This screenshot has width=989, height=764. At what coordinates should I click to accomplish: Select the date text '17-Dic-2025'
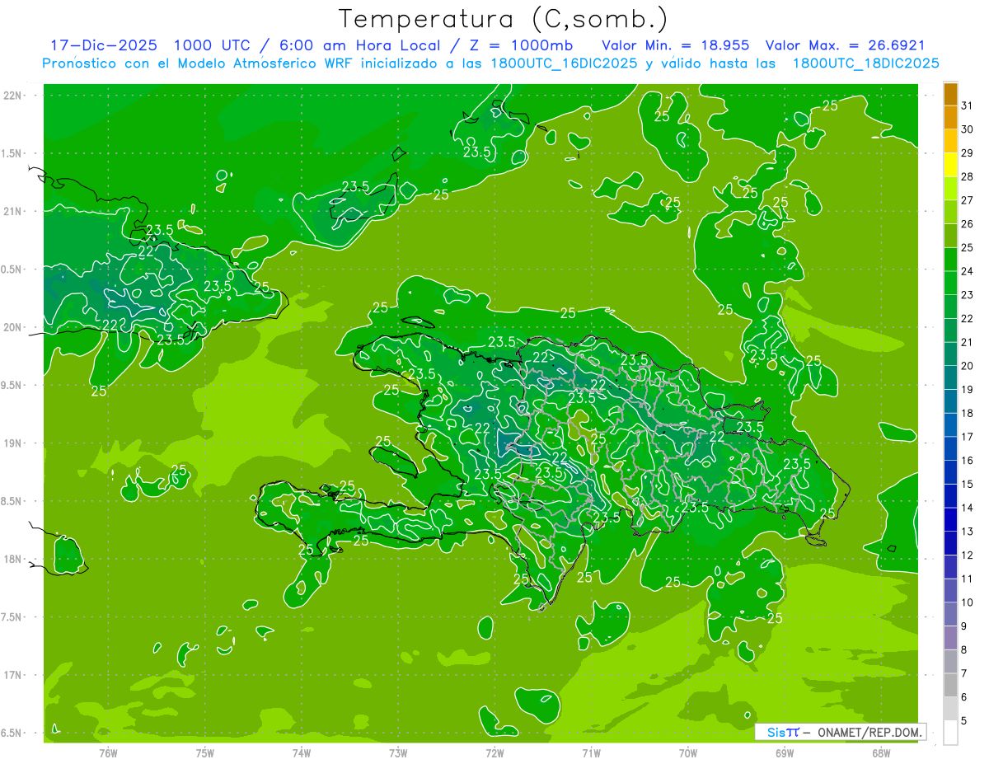103,45
